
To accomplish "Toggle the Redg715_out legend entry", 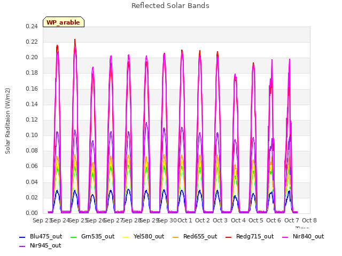I will 250,237.
